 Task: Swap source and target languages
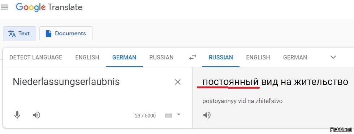pyautogui.click(x=193, y=57)
